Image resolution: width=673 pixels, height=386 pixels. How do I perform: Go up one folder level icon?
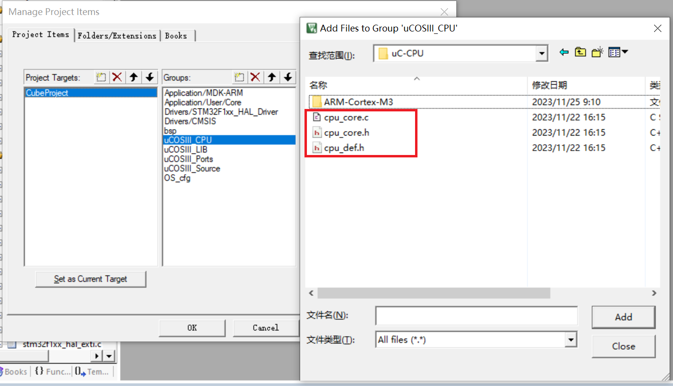click(580, 52)
